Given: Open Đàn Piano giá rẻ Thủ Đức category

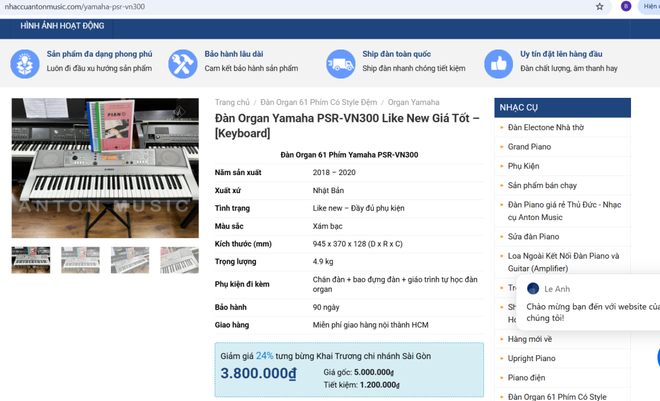Looking at the screenshot, I should click(564, 211).
